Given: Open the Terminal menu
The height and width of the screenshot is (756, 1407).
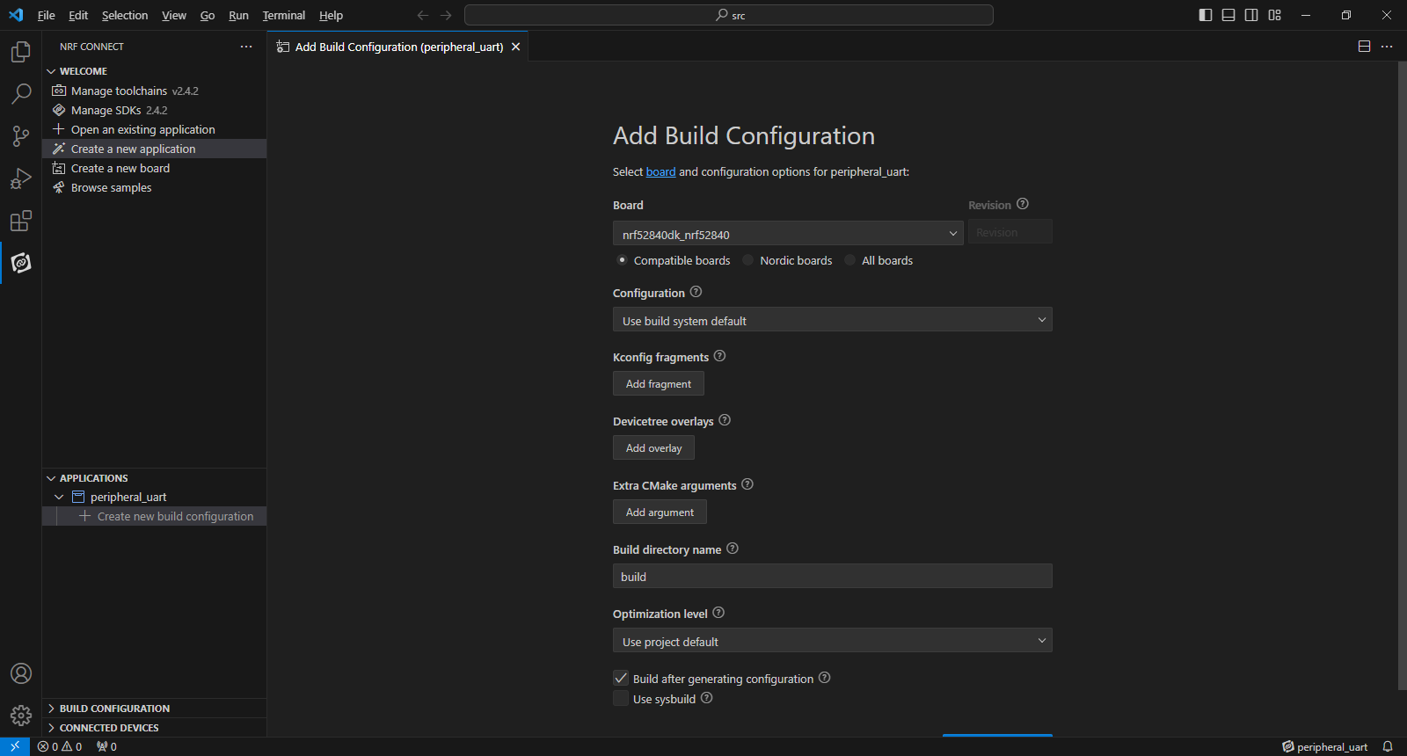Looking at the screenshot, I should pos(283,16).
